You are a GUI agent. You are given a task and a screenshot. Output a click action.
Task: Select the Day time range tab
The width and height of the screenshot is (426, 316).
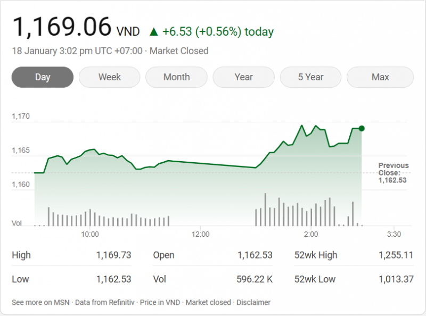43,77
